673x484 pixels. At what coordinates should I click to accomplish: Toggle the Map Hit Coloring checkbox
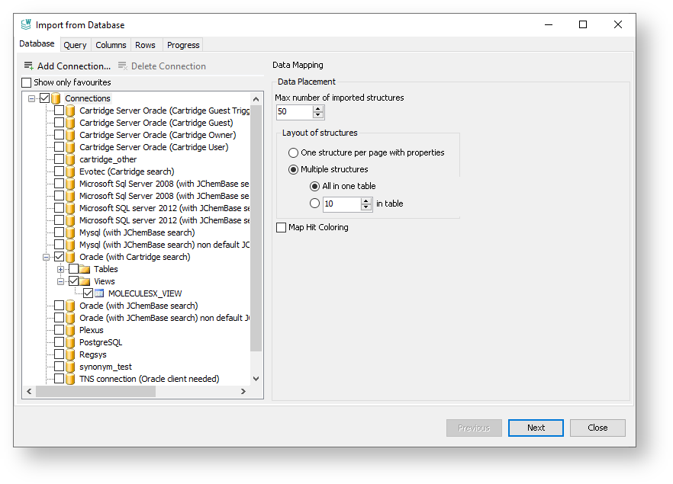pos(282,227)
